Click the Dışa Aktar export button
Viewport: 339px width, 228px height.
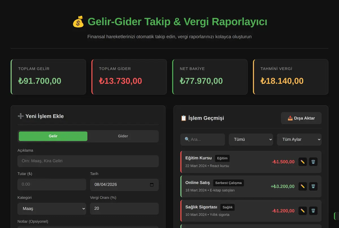pos(301,118)
